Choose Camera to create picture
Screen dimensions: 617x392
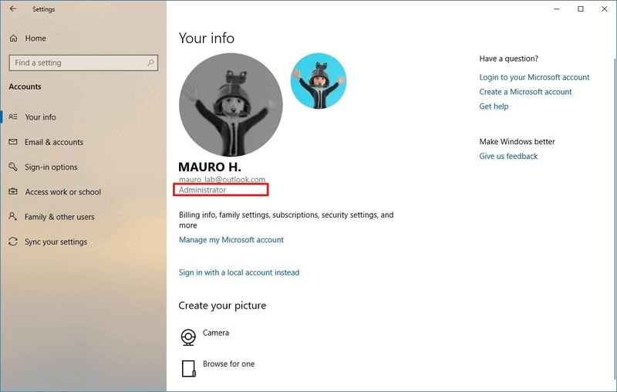pyautogui.click(x=216, y=333)
